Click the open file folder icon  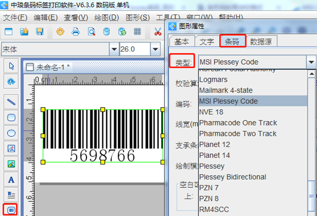pos(24,32)
